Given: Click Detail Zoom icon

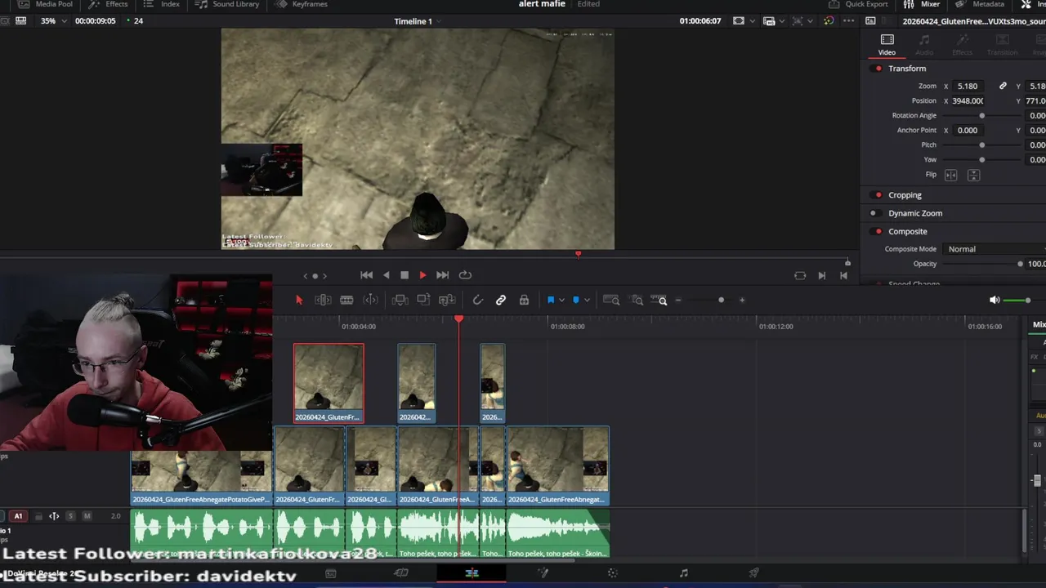Looking at the screenshot, I should 637,301.
